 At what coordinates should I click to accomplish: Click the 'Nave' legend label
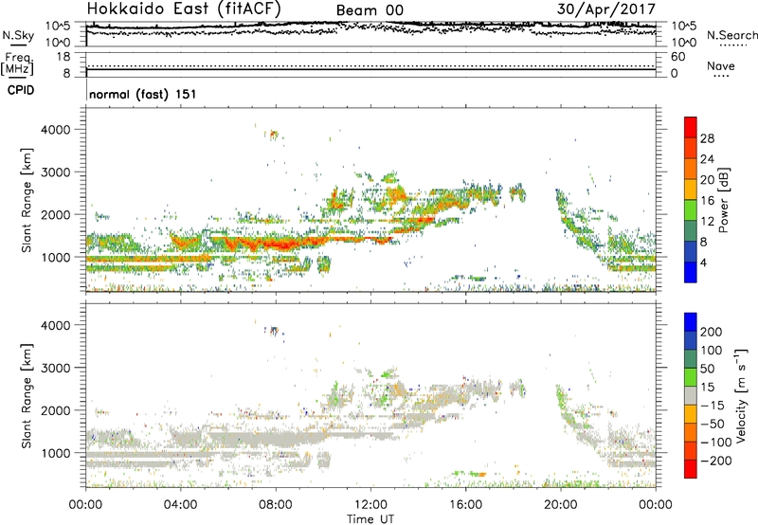[721, 65]
